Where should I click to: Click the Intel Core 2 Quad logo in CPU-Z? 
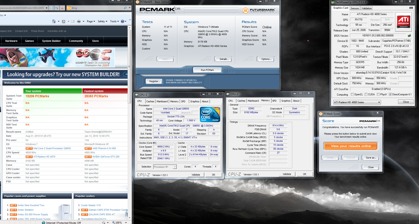click(210, 114)
